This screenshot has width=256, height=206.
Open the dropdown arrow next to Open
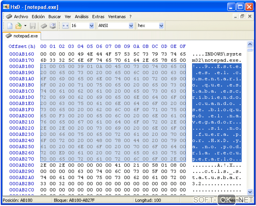(25, 26)
